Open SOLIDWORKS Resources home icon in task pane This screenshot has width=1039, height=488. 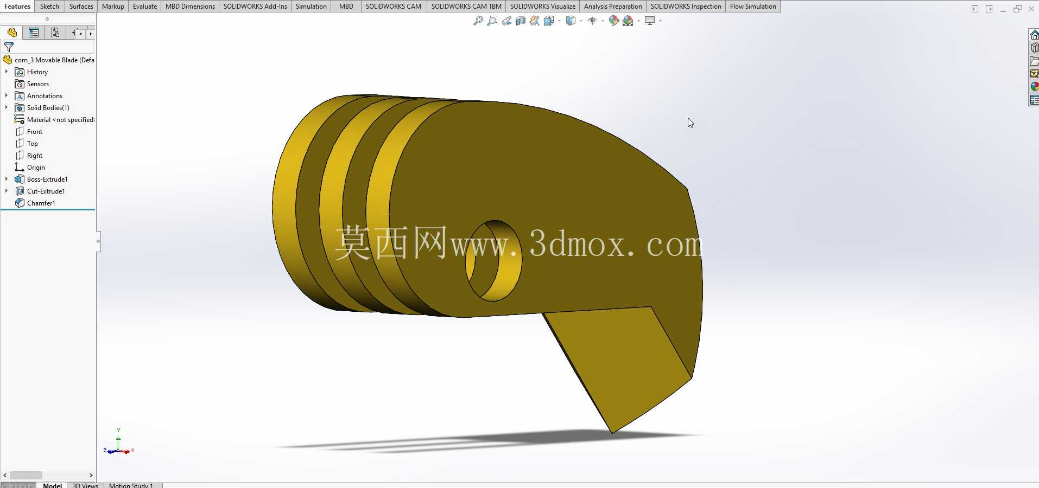click(1034, 35)
